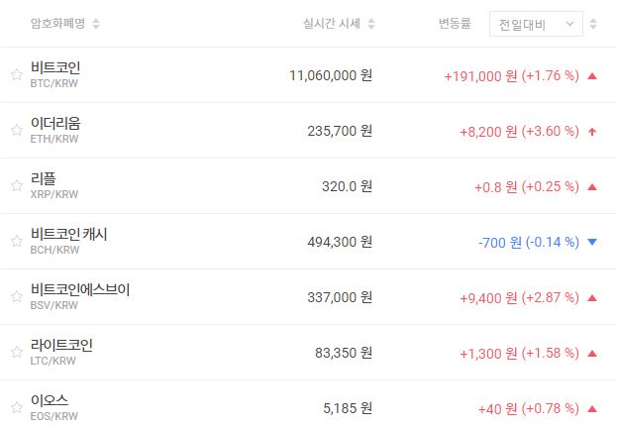Favorite Bitcoin with the star icon

click(x=16, y=74)
